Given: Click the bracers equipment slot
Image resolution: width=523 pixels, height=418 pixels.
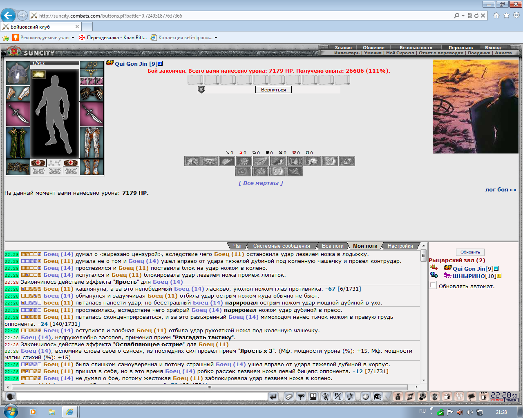Looking at the screenshot, I should tap(18, 93).
